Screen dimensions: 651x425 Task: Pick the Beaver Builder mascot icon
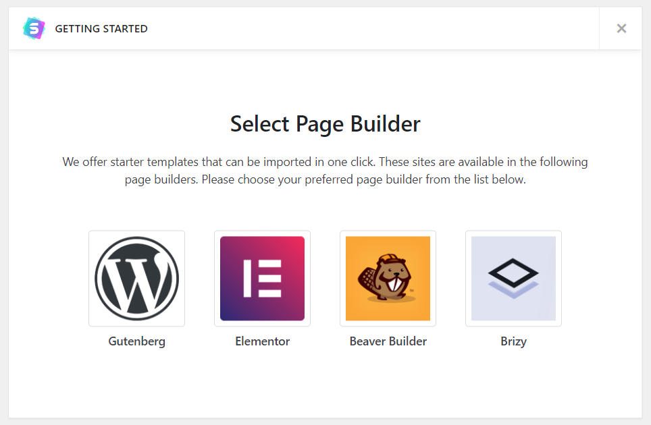(x=388, y=279)
